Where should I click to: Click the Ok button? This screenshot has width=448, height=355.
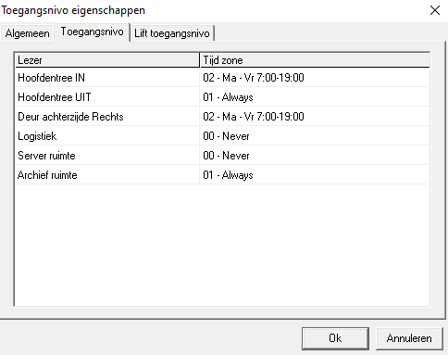[335, 338]
